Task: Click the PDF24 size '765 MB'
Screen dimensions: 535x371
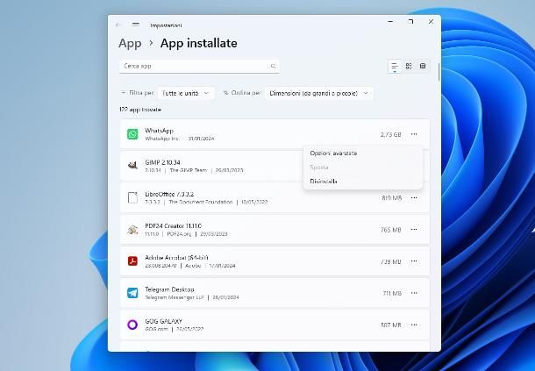Action: tap(390, 230)
